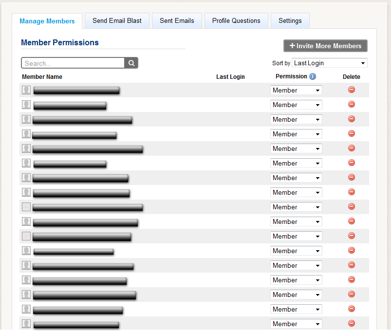The image size is (391, 332).
Task: Go to the Profile Questions tab
Action: pos(236,21)
